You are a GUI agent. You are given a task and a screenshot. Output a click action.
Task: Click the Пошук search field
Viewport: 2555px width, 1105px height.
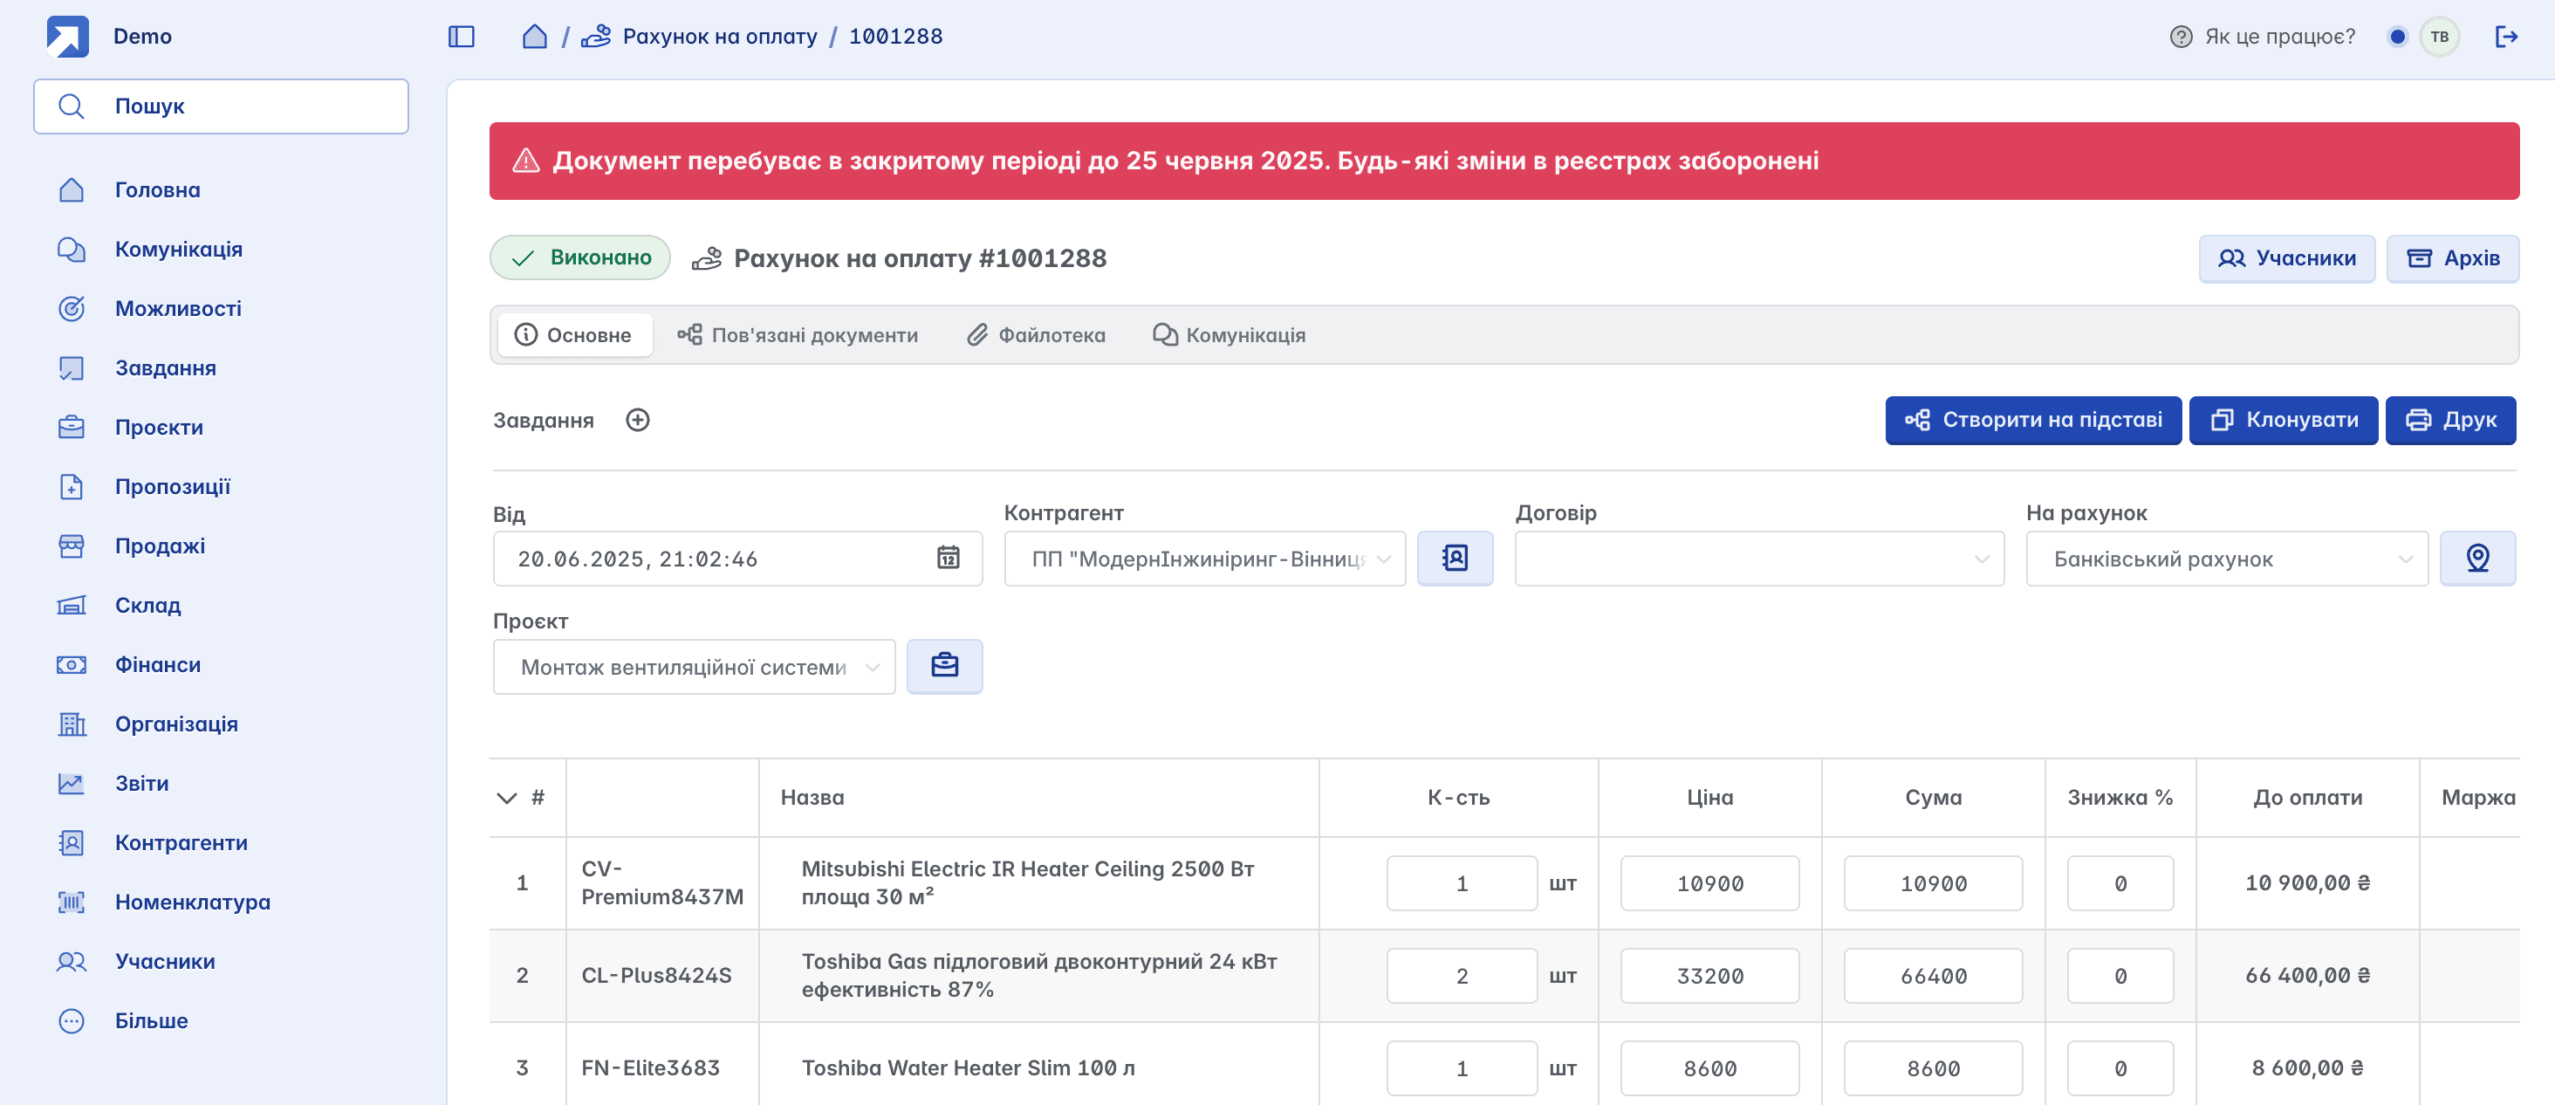221,106
